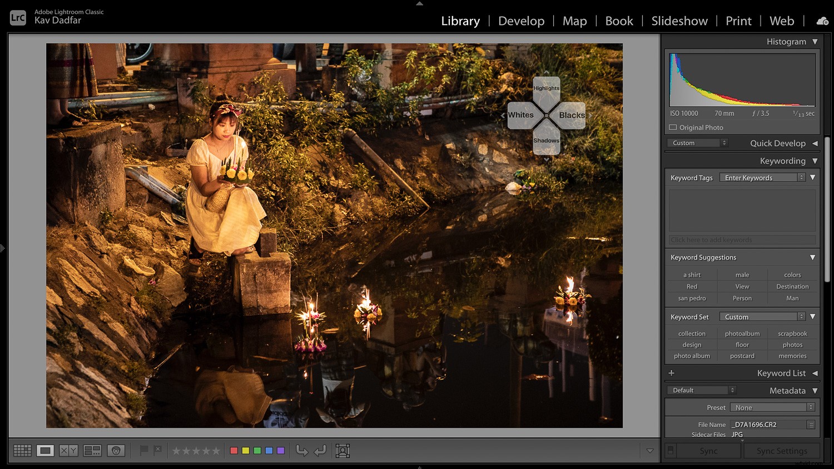
Task: Click the cloud sync icon
Action: pos(822,21)
